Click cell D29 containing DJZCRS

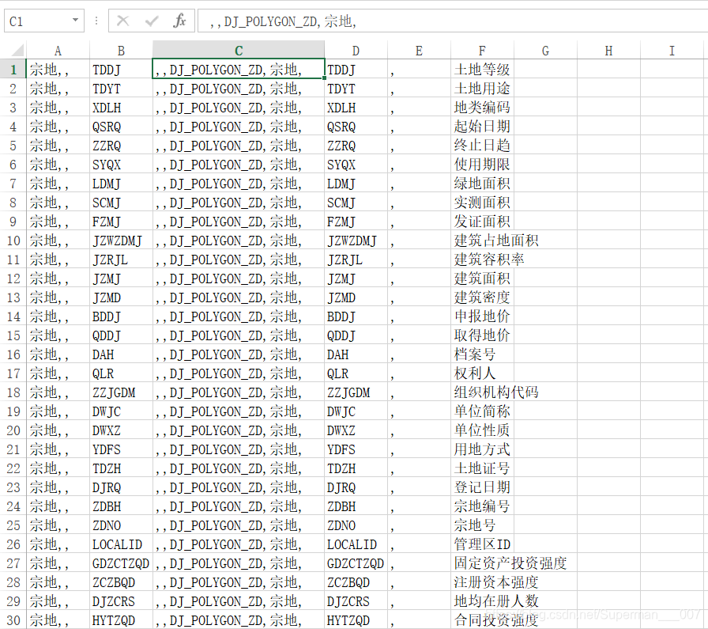pos(356,601)
